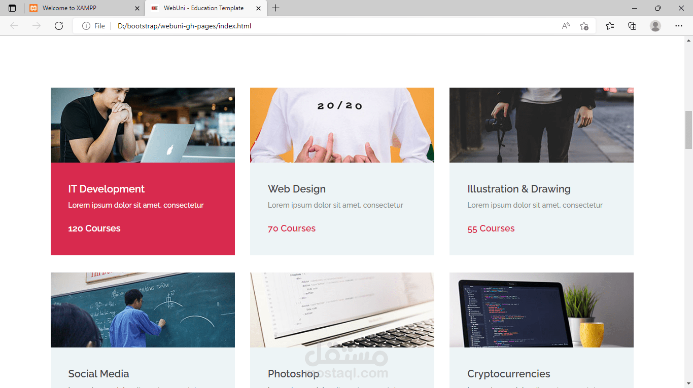
Task: Click the Social Media blackboard image
Action: pyautogui.click(x=143, y=310)
